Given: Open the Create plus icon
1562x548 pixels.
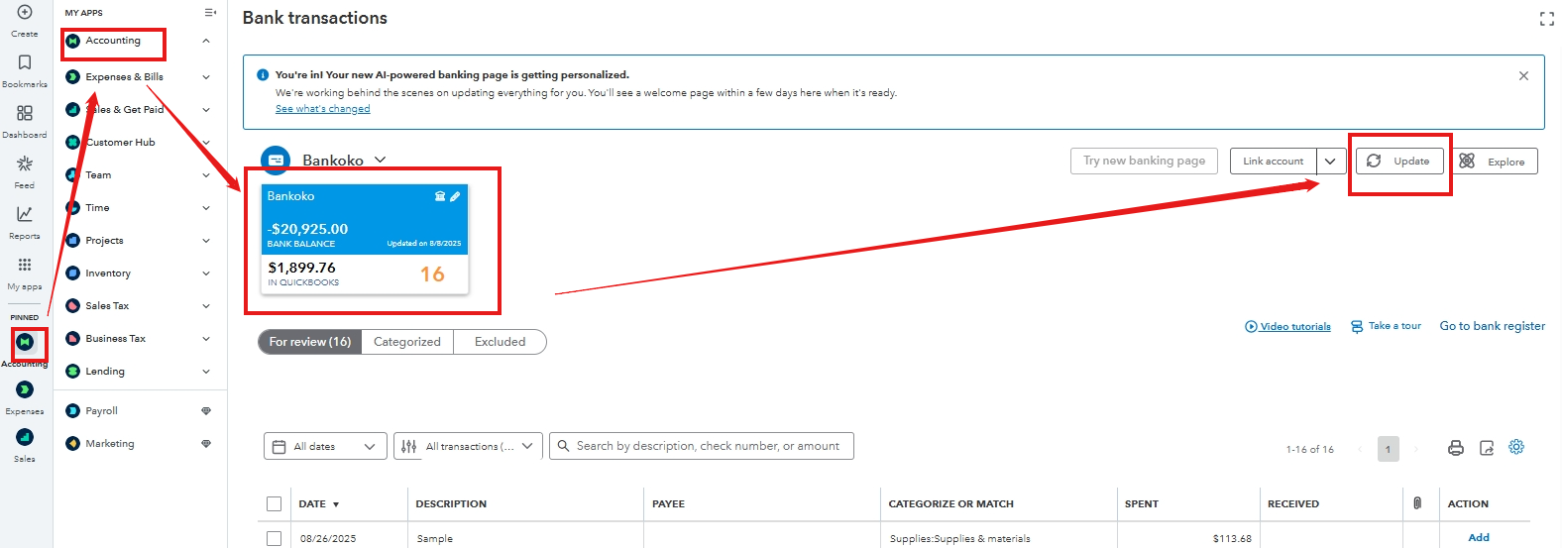Looking at the screenshot, I should pyautogui.click(x=25, y=12).
